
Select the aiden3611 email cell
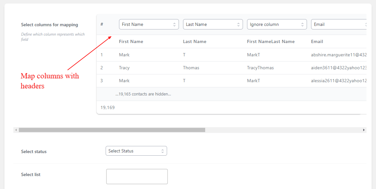(x=339, y=68)
